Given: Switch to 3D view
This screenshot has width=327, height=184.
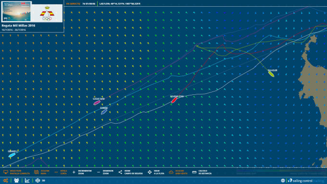Looking at the screenshot, I should coord(40,181).
